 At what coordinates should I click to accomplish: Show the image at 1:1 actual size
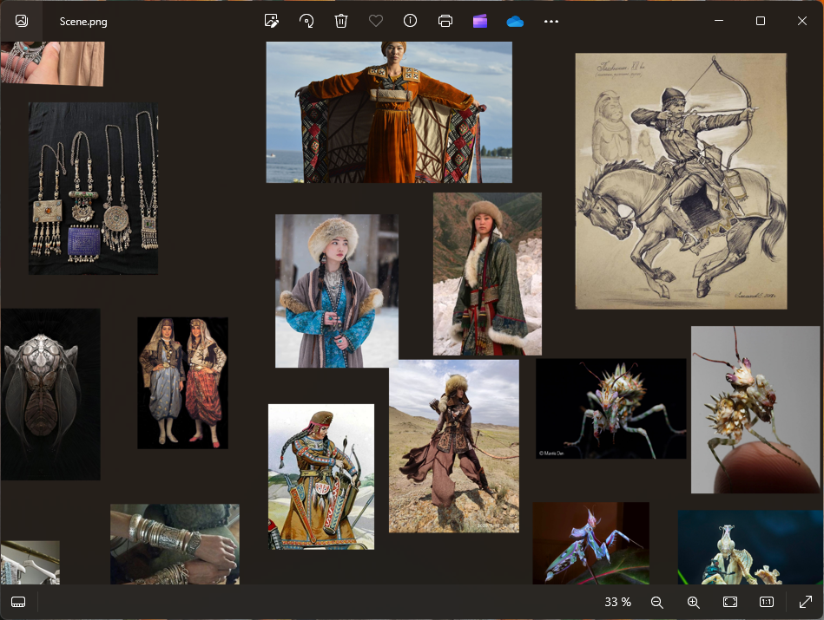coord(767,602)
